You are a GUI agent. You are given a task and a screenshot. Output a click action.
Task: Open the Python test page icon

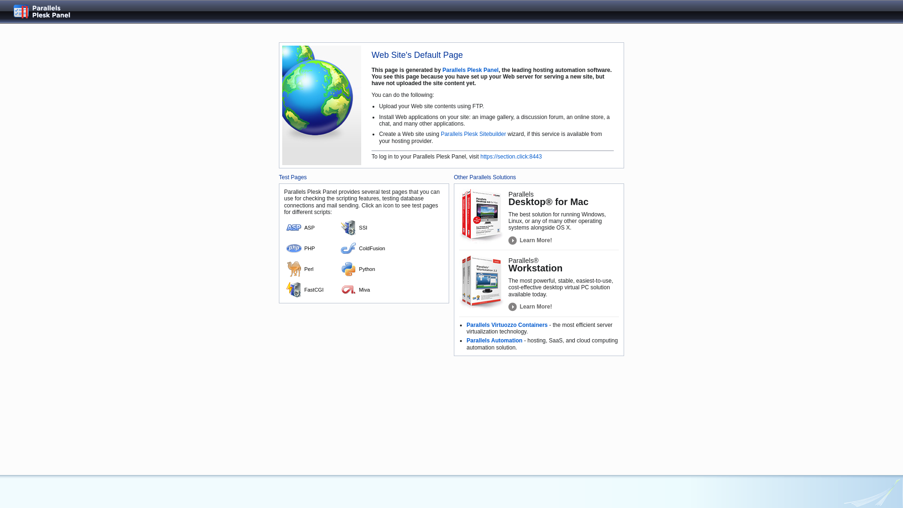349,269
